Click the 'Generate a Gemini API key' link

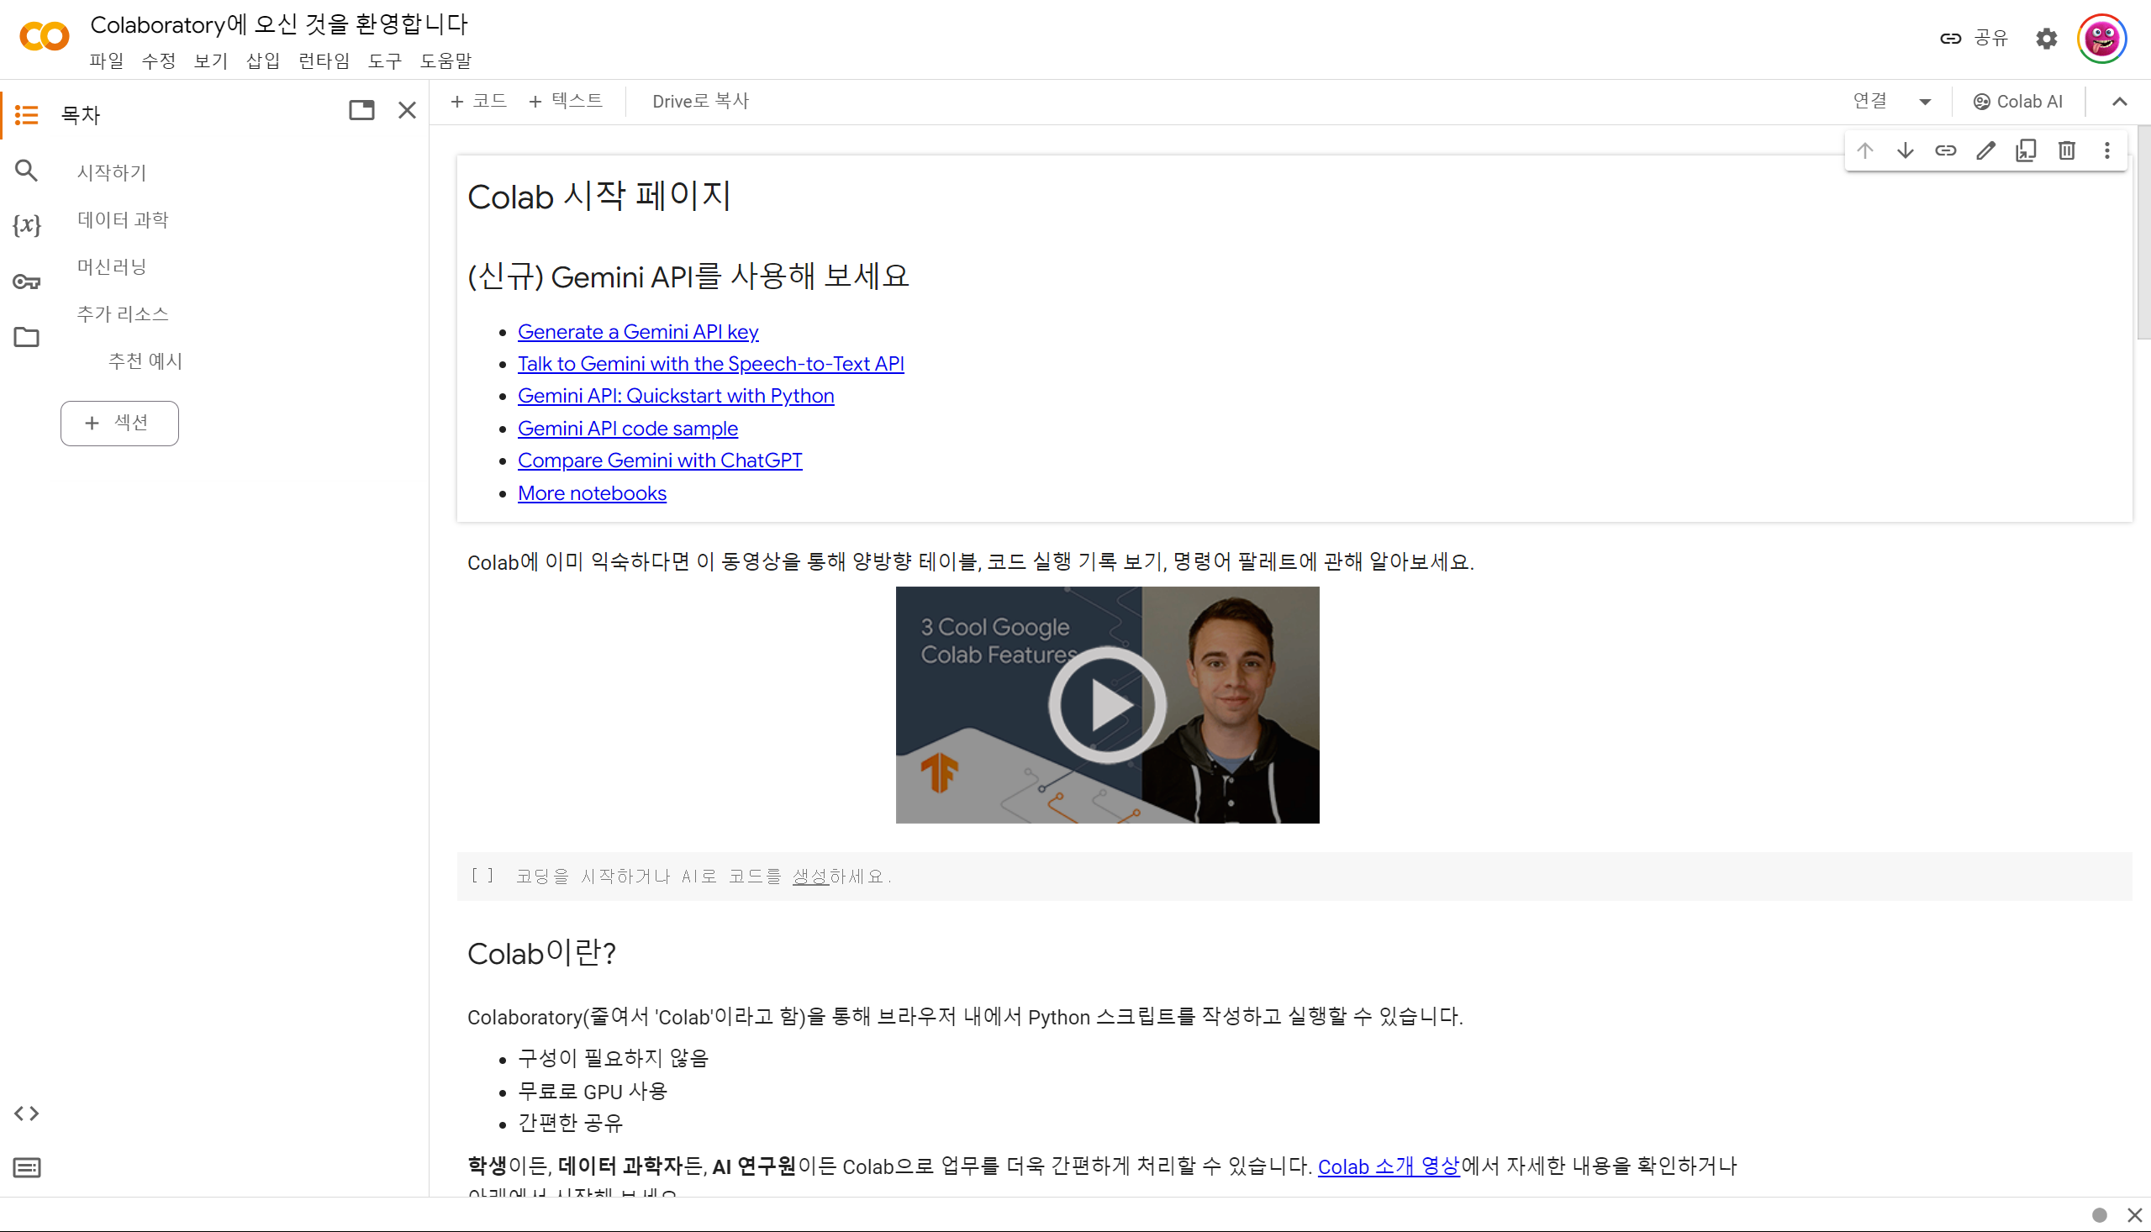(x=637, y=332)
